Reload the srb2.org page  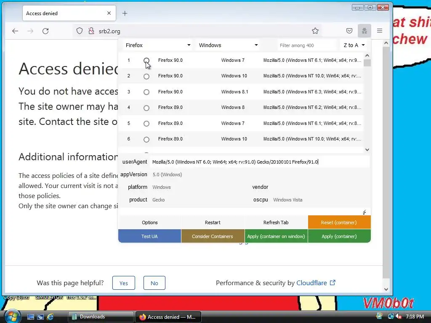point(45,31)
